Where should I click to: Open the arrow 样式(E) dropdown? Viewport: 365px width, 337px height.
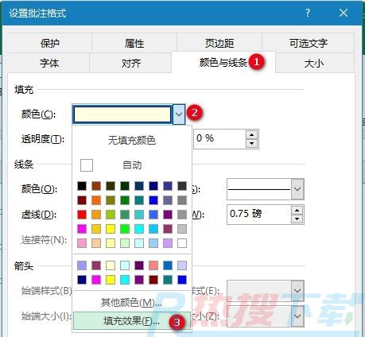pos(297,291)
